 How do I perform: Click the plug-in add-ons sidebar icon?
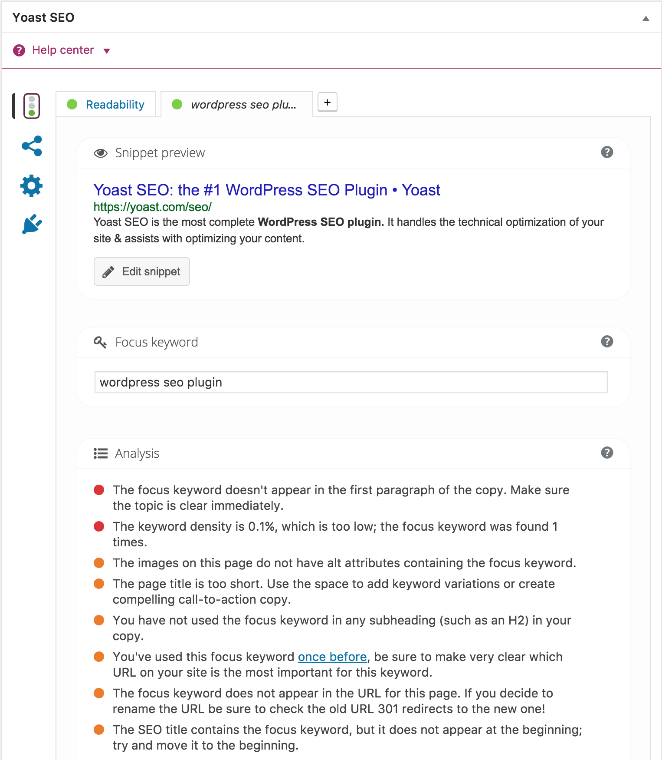point(31,224)
